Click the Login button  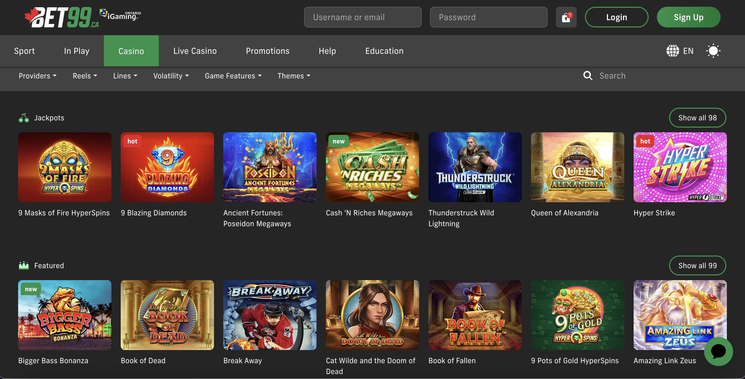coord(617,17)
